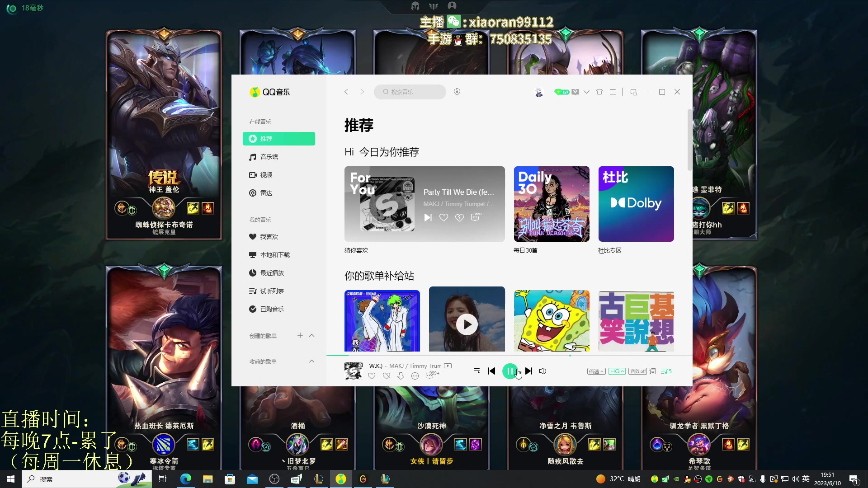The image size is (868, 488).
Task: Go back with the navigation back arrow
Action: click(x=346, y=92)
